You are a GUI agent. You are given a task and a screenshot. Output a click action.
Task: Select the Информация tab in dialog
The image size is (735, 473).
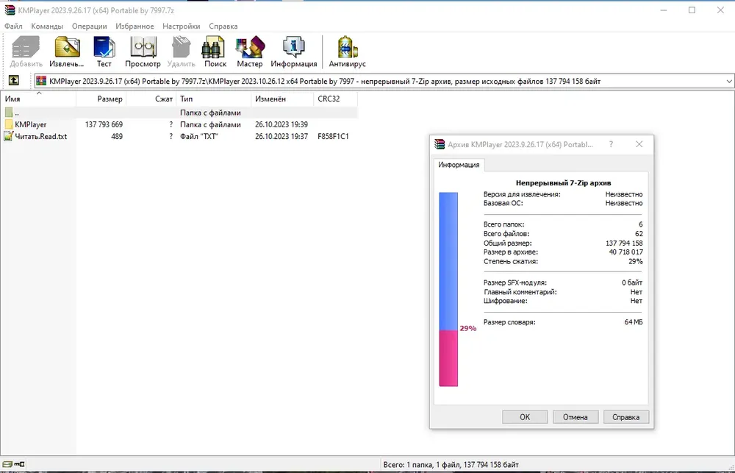pos(459,165)
